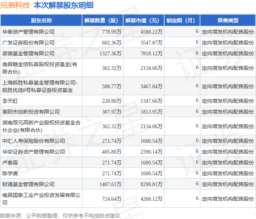Click the 8290.81万 market value cell
The width and height of the screenshot is (256, 219).
152,184
